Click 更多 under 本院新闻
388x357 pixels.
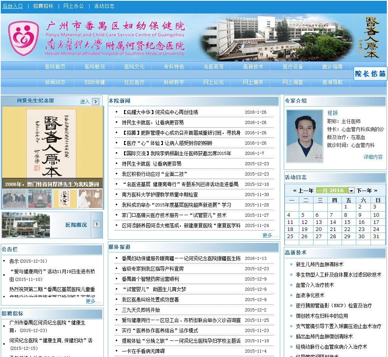pos(270,235)
